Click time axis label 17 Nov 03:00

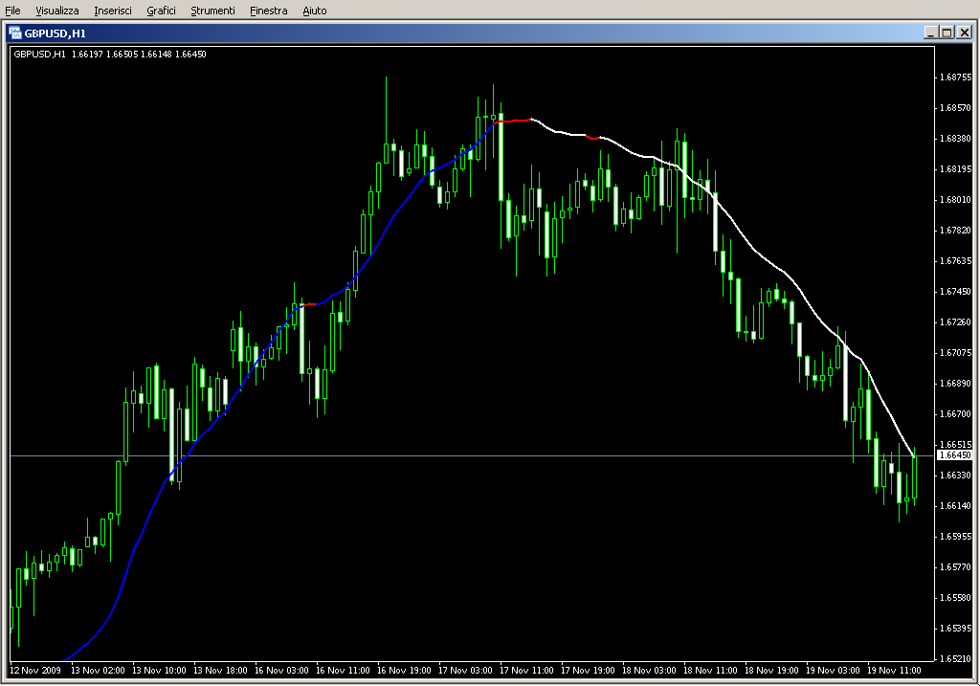click(x=465, y=671)
